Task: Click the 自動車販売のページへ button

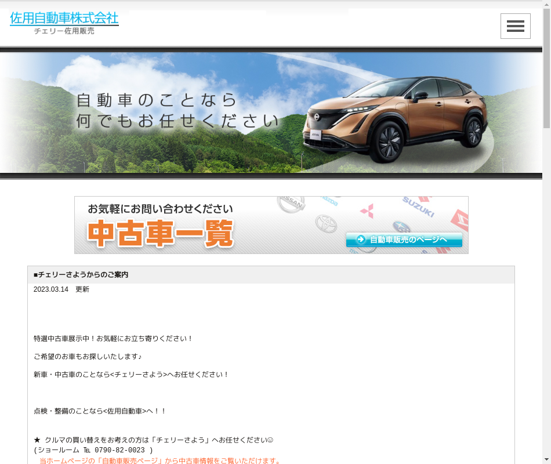Action: (404, 240)
